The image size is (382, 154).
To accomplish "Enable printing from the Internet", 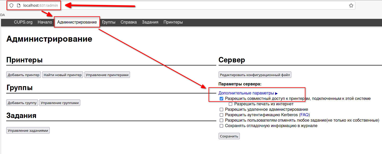I will (230, 104).
